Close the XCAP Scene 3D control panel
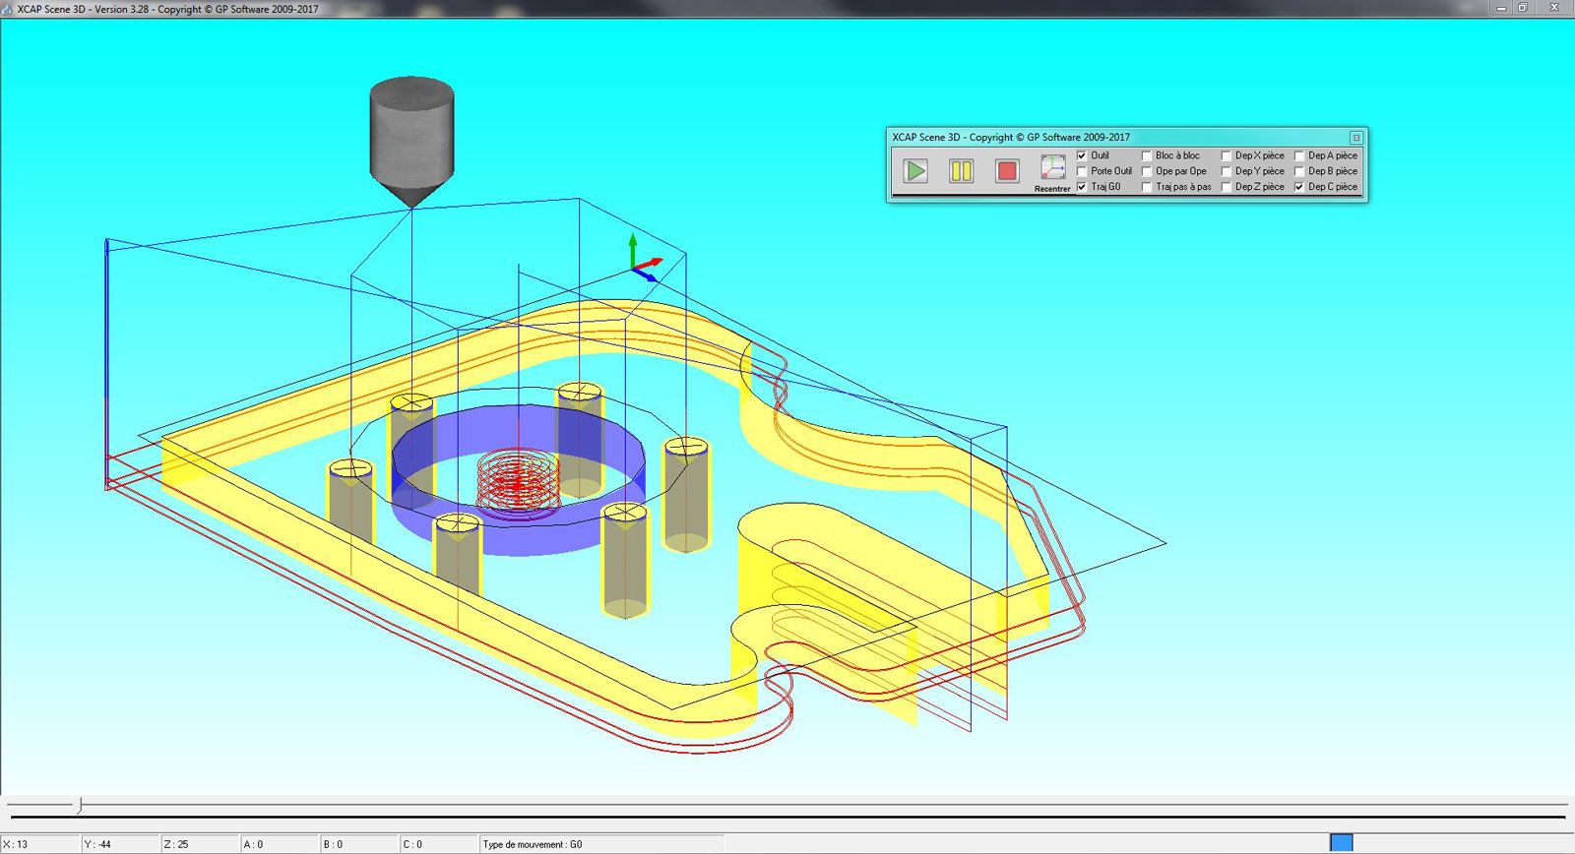The height and width of the screenshot is (854, 1575). click(x=1355, y=138)
